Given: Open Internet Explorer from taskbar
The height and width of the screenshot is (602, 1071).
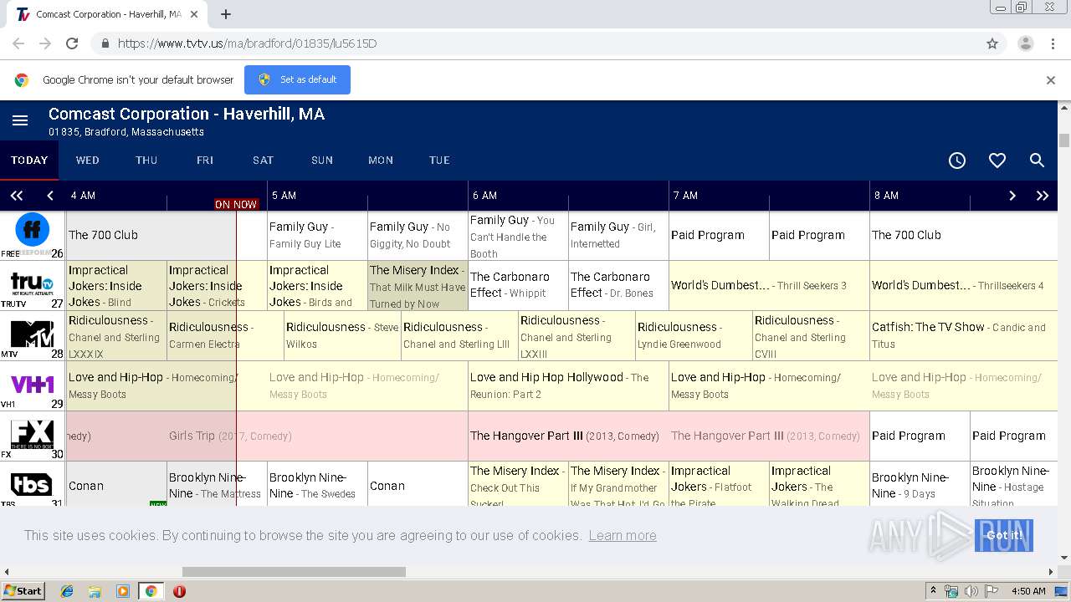Looking at the screenshot, I should [67, 591].
